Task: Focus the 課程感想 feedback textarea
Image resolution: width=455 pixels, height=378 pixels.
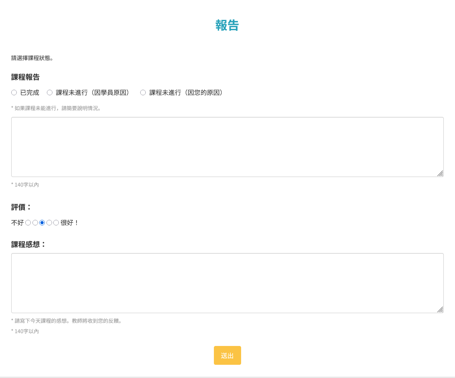Action: (x=227, y=282)
